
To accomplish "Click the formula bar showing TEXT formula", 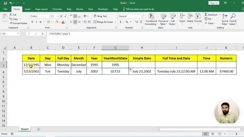I will coord(145,37).
